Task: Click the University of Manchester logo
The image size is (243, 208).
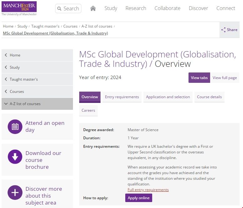Action: pos(19,8)
